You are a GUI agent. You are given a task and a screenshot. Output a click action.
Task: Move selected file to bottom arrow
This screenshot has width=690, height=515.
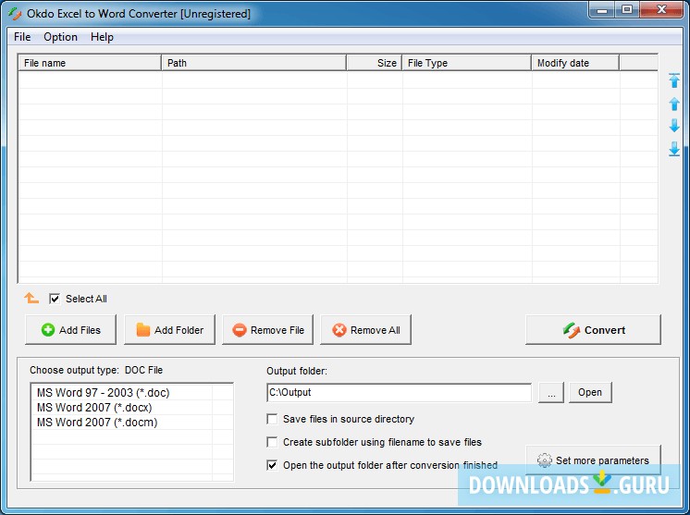(x=673, y=149)
